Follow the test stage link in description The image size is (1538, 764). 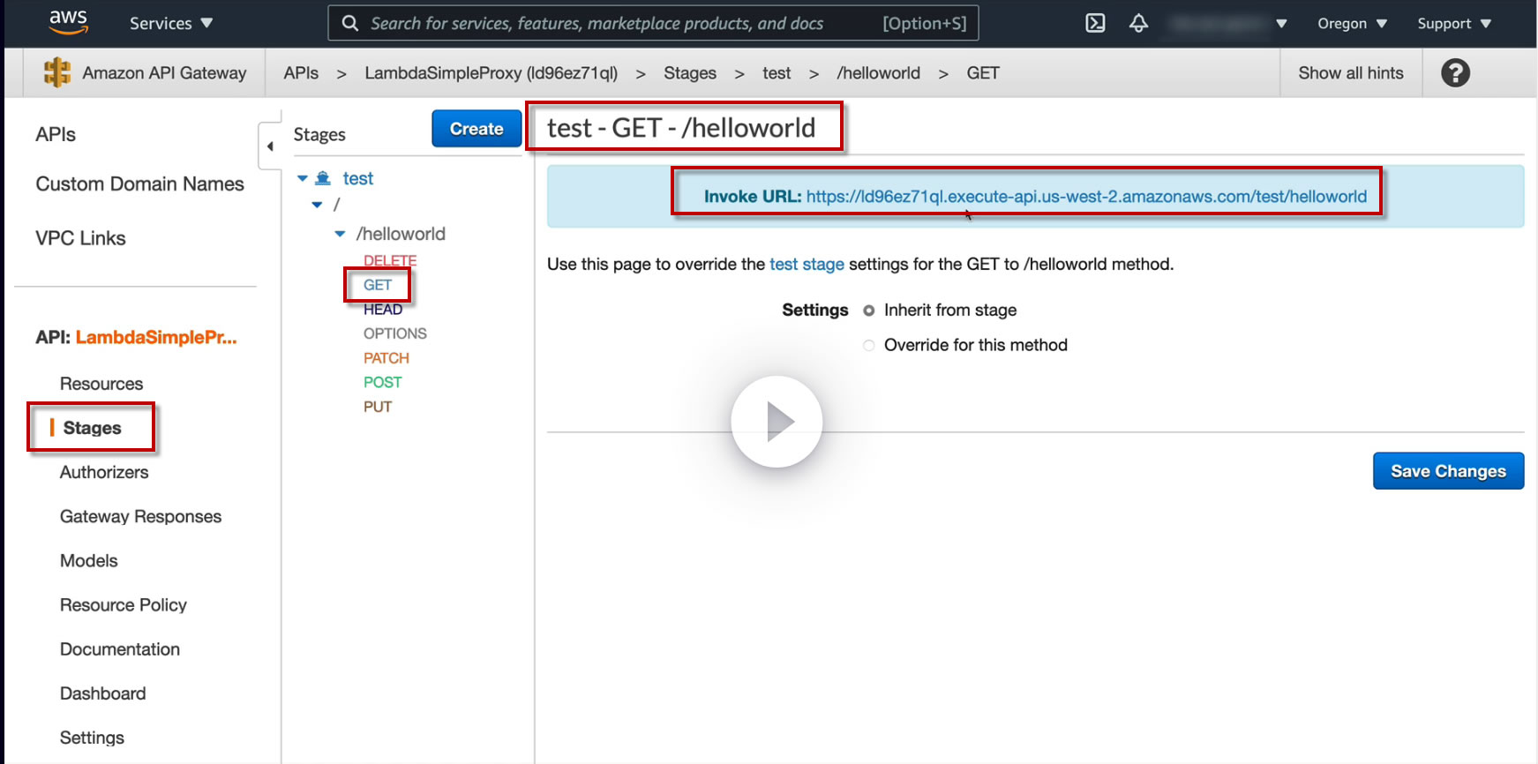[x=807, y=264]
